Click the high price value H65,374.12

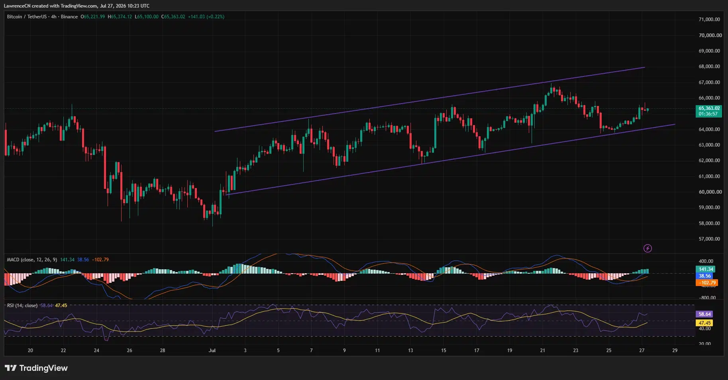pyautogui.click(x=120, y=17)
